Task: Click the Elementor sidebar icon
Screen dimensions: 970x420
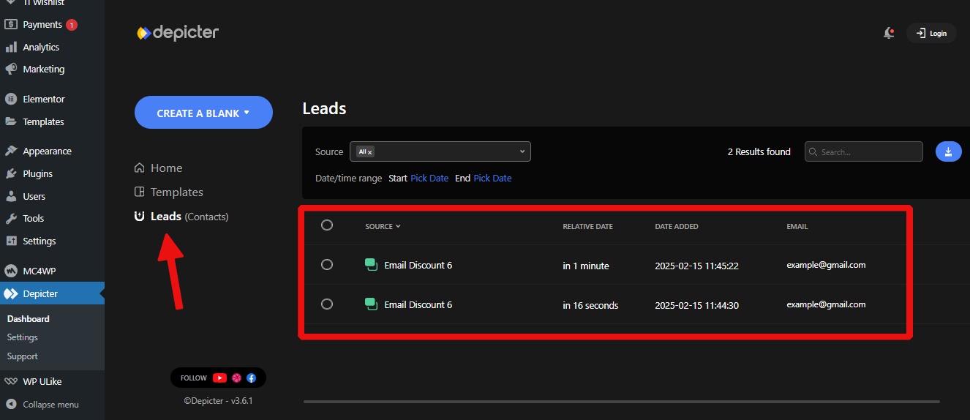Action: click(11, 99)
